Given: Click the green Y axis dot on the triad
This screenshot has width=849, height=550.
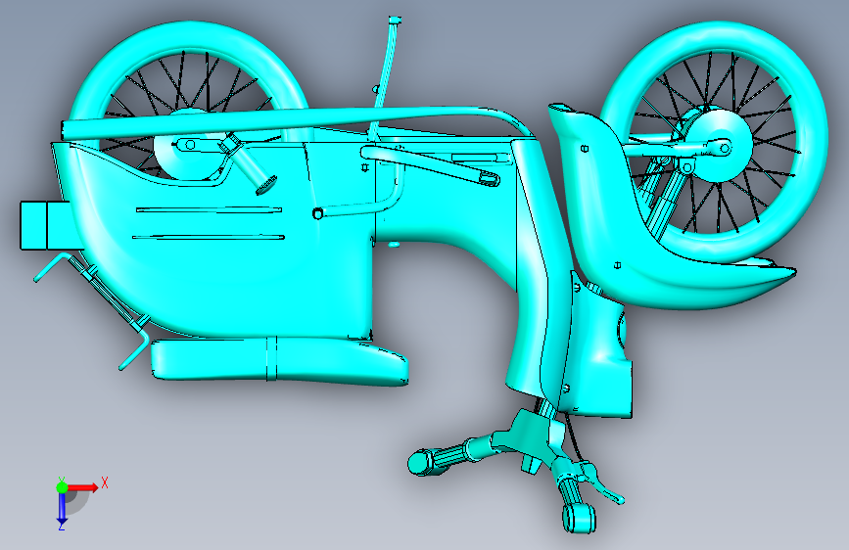Looking at the screenshot, I should tap(62, 487).
